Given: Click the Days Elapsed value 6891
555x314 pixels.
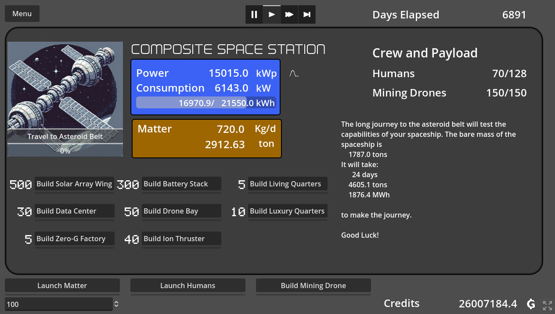Looking at the screenshot, I should [x=514, y=15].
